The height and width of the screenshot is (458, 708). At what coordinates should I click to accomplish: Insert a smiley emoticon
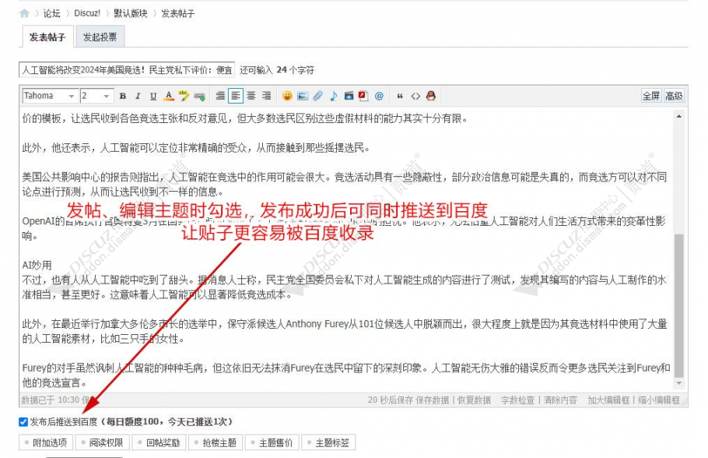(286, 96)
